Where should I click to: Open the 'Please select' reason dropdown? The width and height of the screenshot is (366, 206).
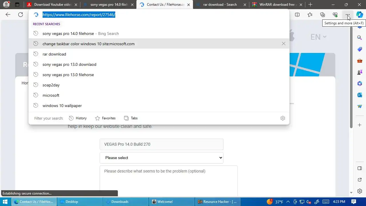pyautogui.click(x=162, y=158)
